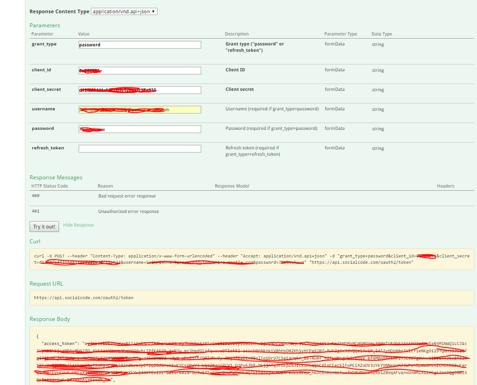Select the username value field
The image size is (477, 385).
139,110
